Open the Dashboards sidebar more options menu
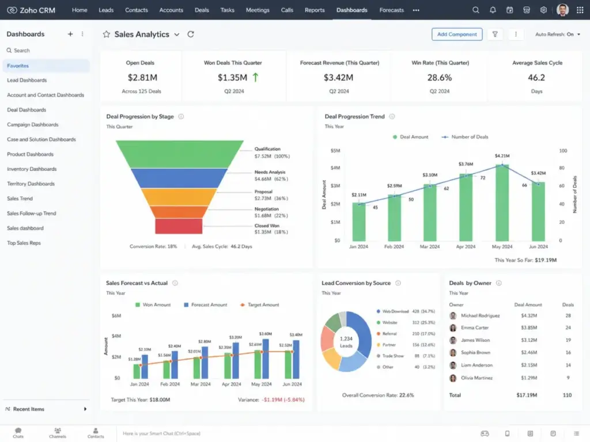590x442 pixels. [82, 34]
